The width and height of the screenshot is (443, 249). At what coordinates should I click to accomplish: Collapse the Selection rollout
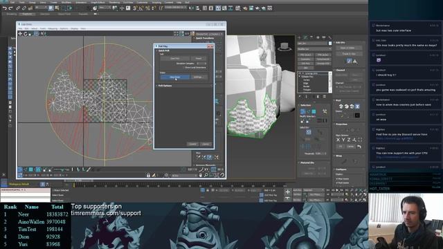305,105
